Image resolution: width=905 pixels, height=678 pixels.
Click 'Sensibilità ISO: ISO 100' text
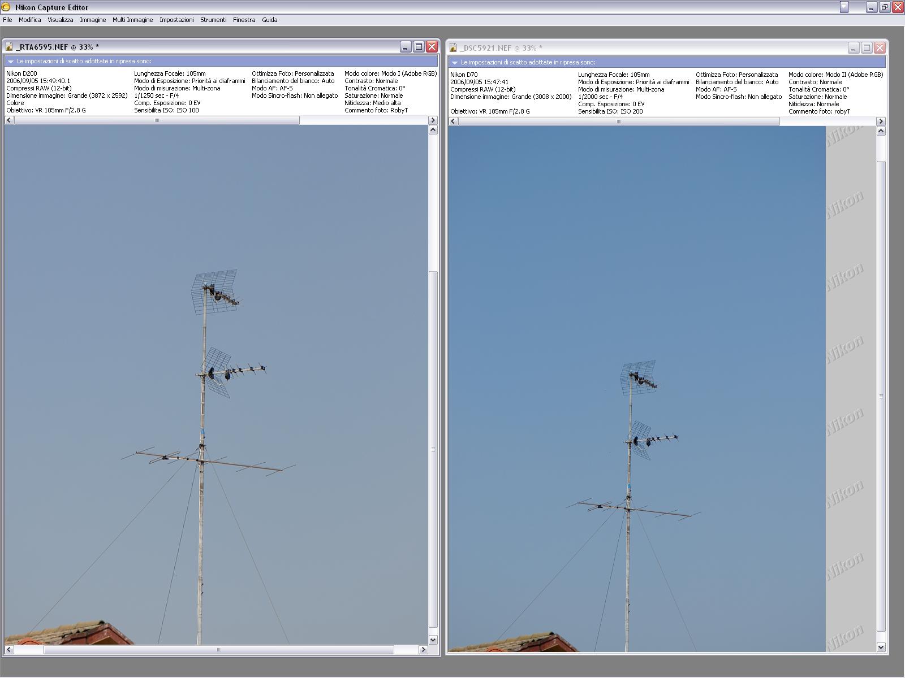click(x=166, y=110)
